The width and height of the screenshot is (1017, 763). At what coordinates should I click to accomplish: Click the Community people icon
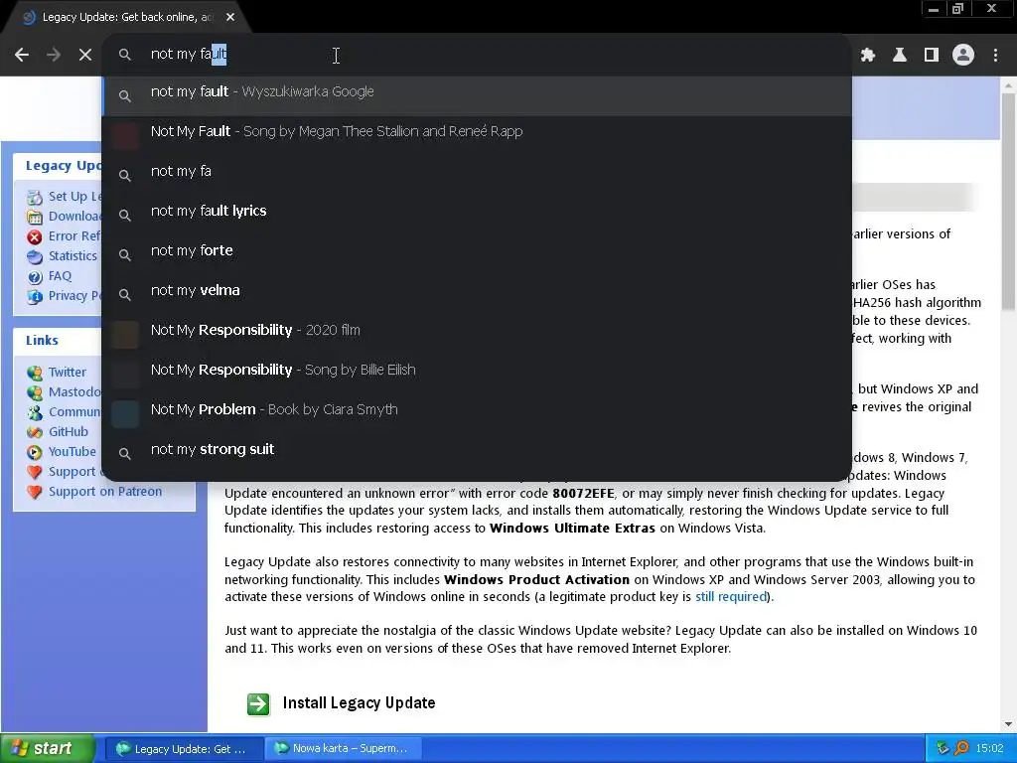(35, 412)
